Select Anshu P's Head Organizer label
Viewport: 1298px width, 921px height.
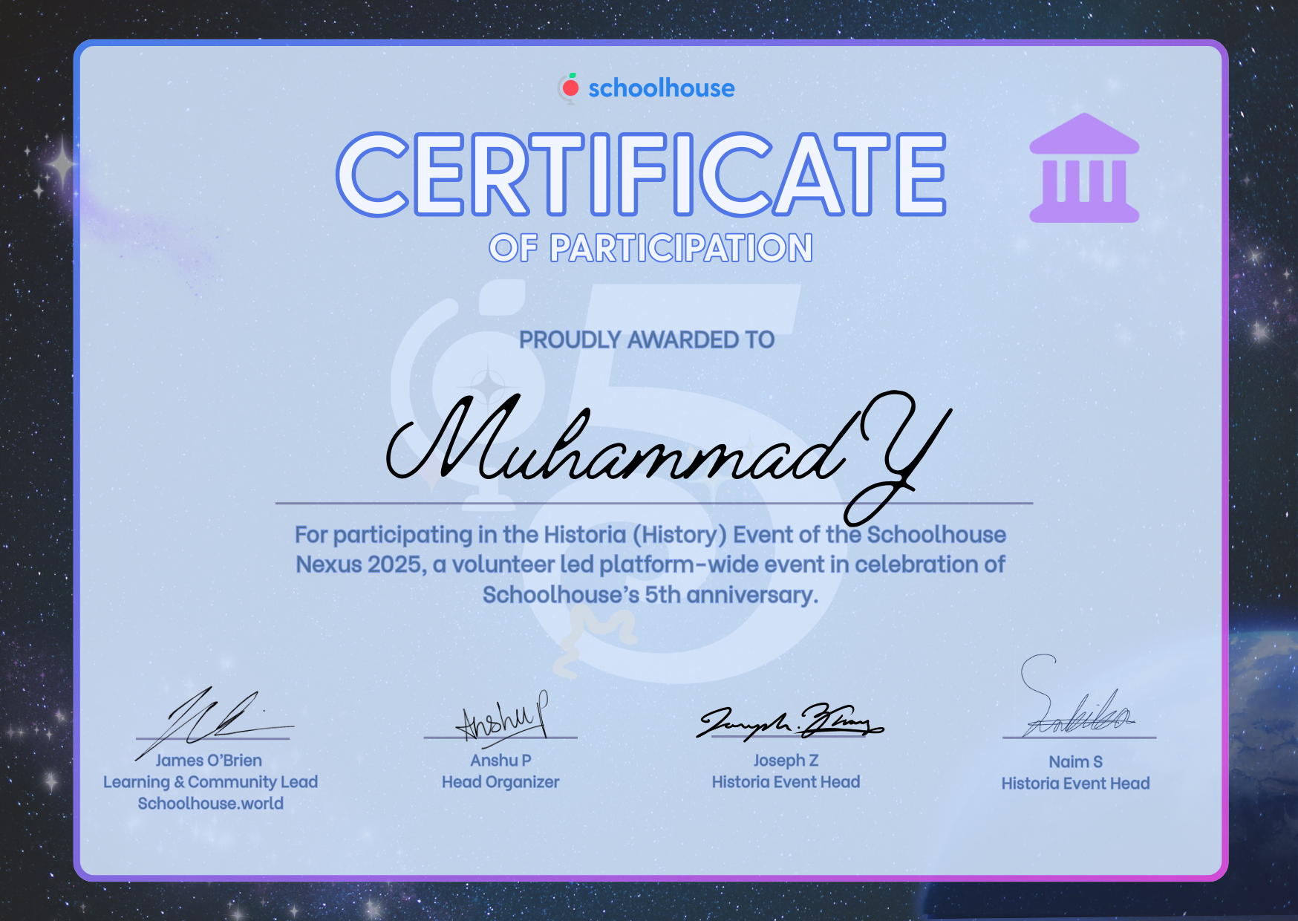500,781
